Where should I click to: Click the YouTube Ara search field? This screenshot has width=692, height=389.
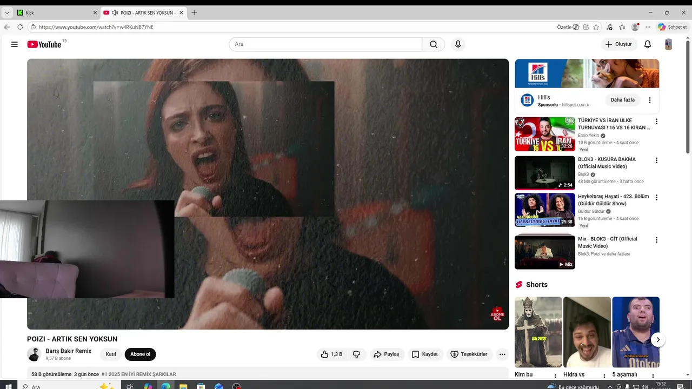pos(325,44)
